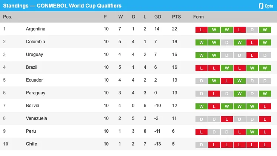
Task: Sort table by PTS column header
Action: (176, 17)
